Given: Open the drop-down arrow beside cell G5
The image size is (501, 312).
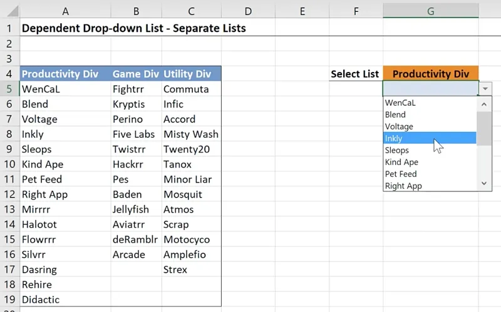Looking at the screenshot, I should click(485, 89).
